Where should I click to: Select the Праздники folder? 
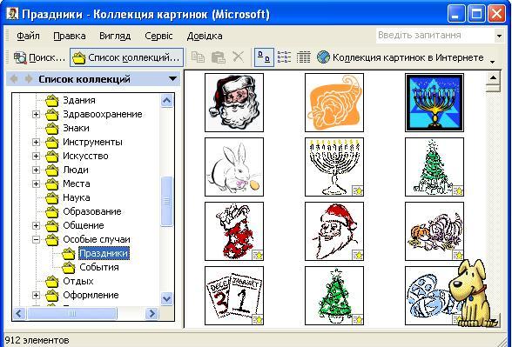[104, 253]
